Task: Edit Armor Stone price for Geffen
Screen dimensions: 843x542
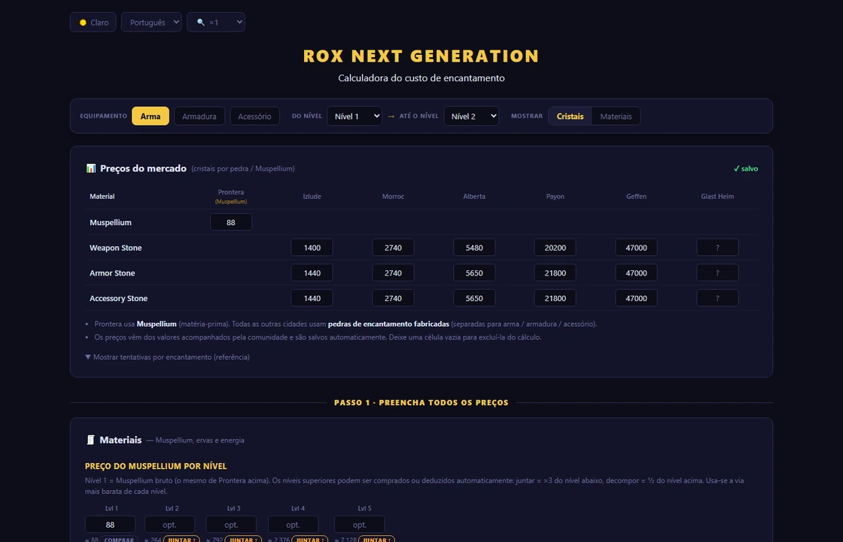Action: [x=636, y=273]
